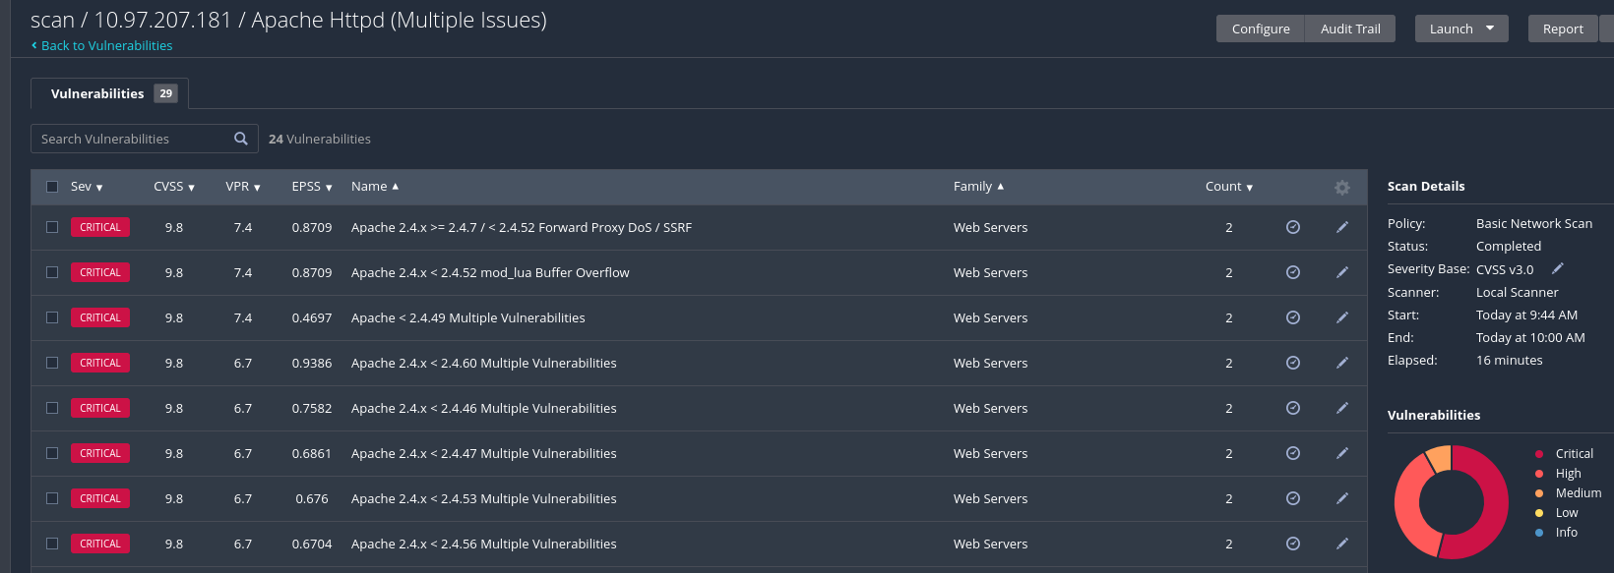Click the Report button
The width and height of the screenshot is (1614, 573).
click(1563, 29)
